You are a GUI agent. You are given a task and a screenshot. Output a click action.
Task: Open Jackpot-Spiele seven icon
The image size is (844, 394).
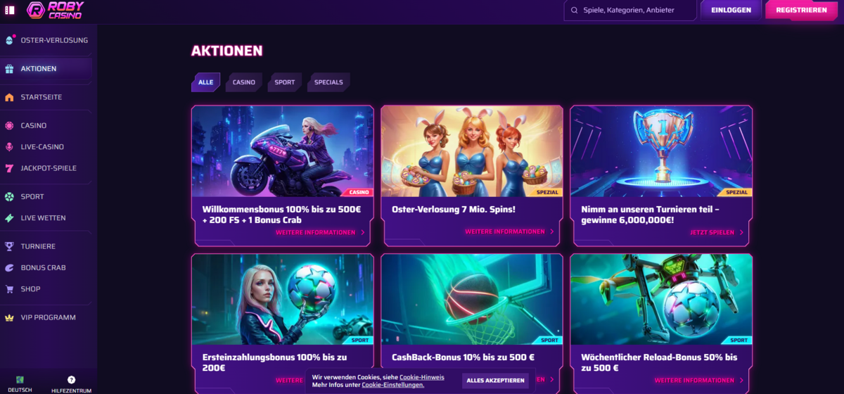point(9,168)
